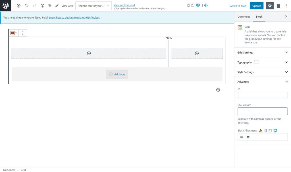Click Grid in the breadcrumb
291x172 pixels.
(23, 170)
